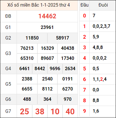Click the Đuôi column header
116x118 pixels.
pyautogui.click(x=103, y=5)
